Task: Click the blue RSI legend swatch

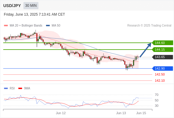Action: coord(6,88)
